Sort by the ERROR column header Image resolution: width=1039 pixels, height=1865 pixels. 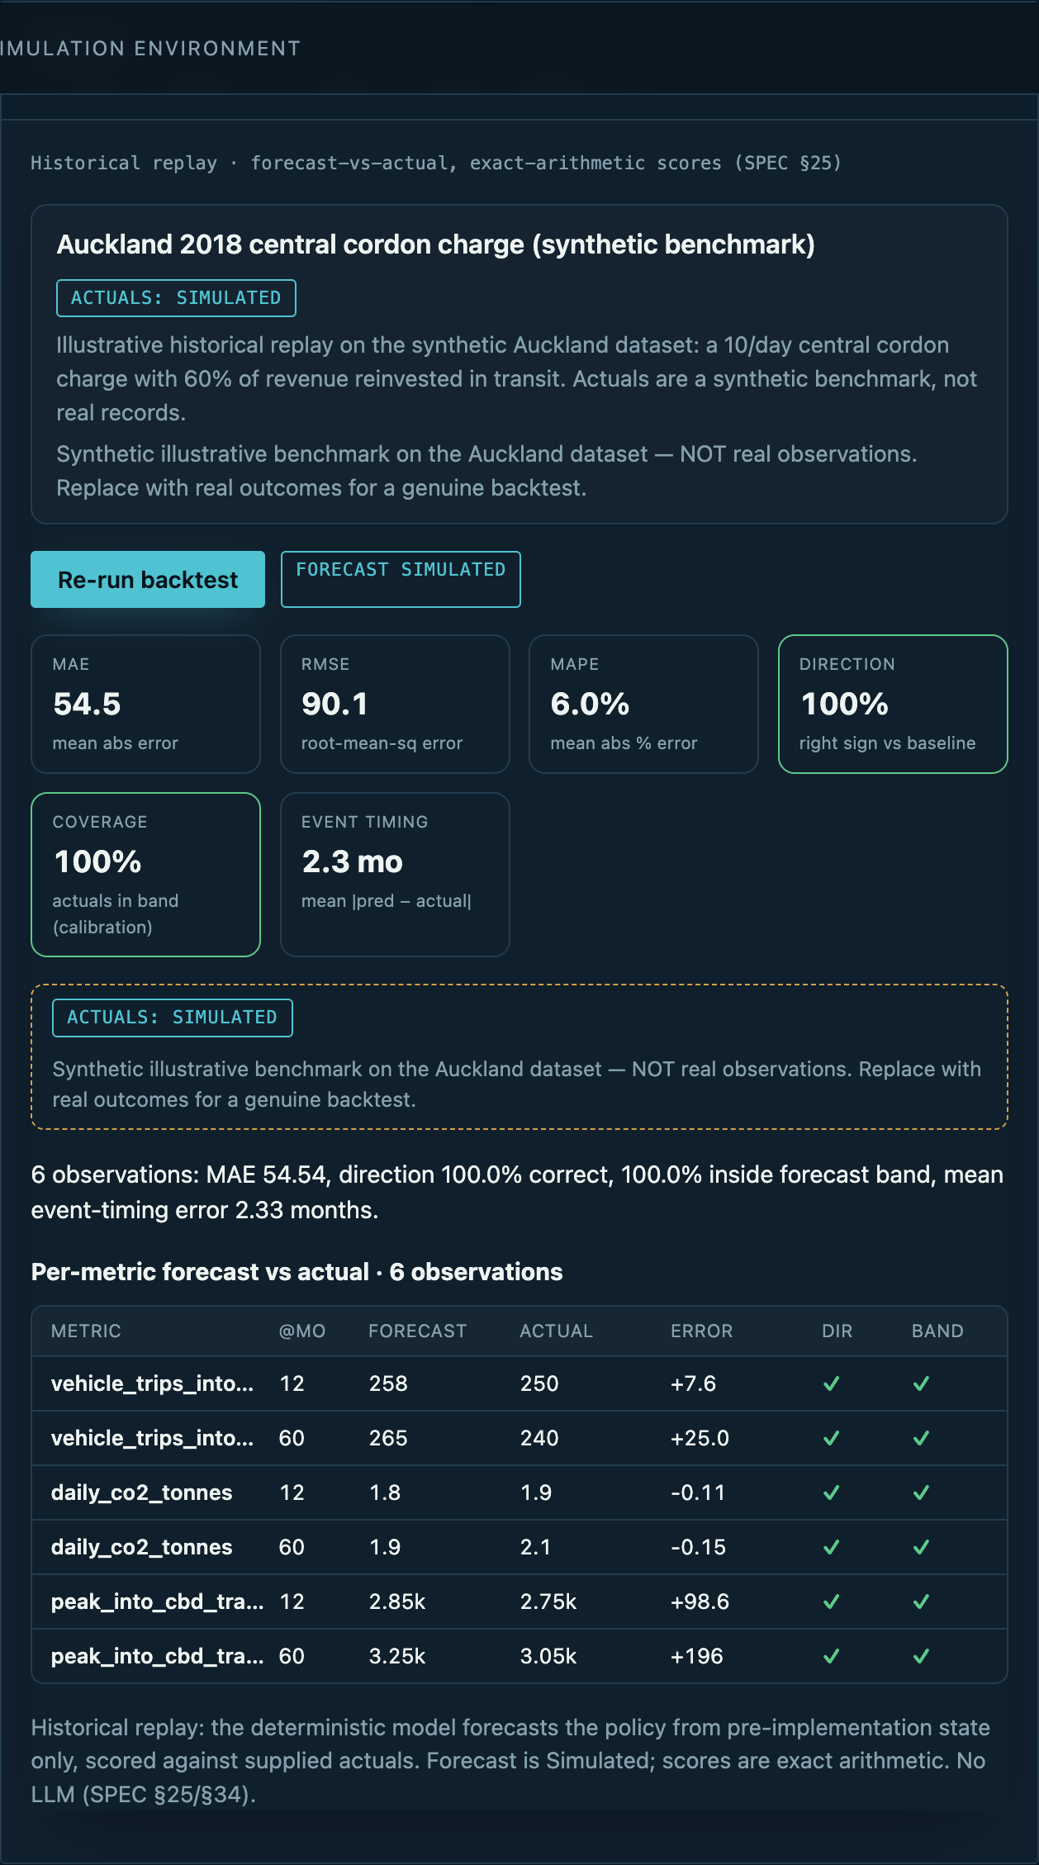701,1331
